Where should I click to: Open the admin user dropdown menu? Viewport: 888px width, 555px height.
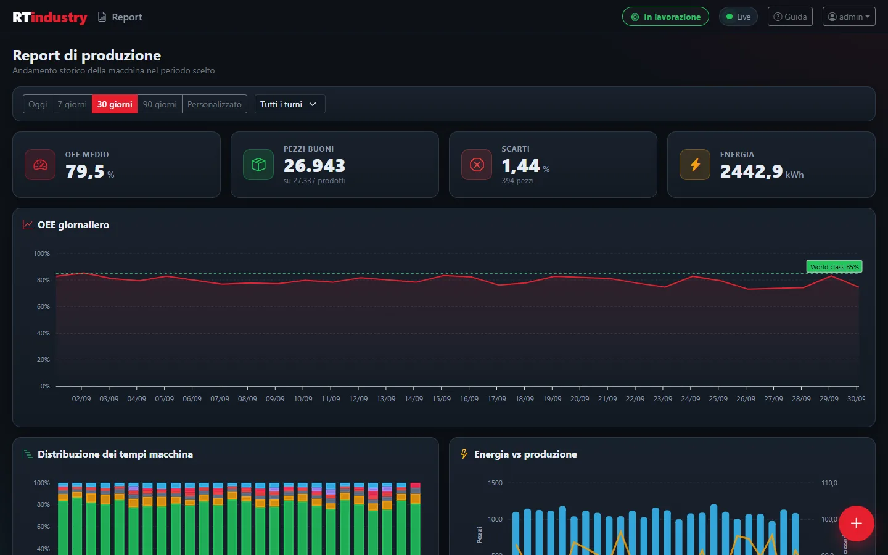pos(849,17)
